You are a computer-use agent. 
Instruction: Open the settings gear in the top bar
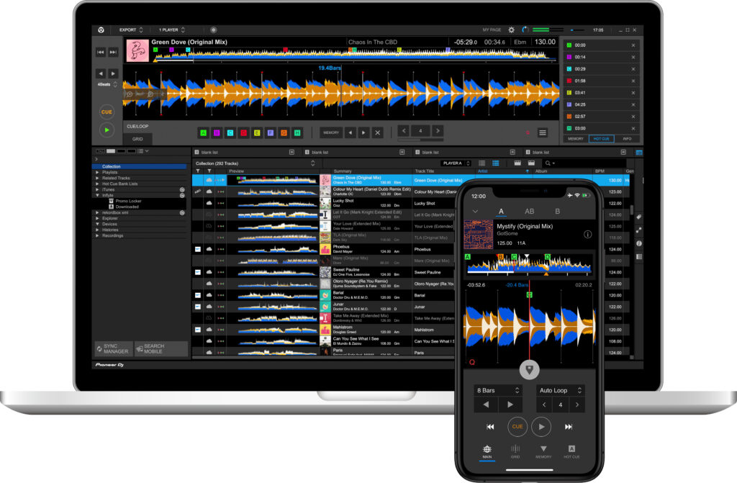[510, 30]
